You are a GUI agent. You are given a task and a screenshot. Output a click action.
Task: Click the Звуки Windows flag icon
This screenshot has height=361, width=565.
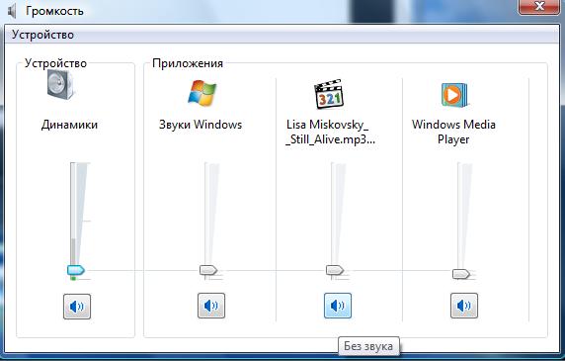(202, 93)
